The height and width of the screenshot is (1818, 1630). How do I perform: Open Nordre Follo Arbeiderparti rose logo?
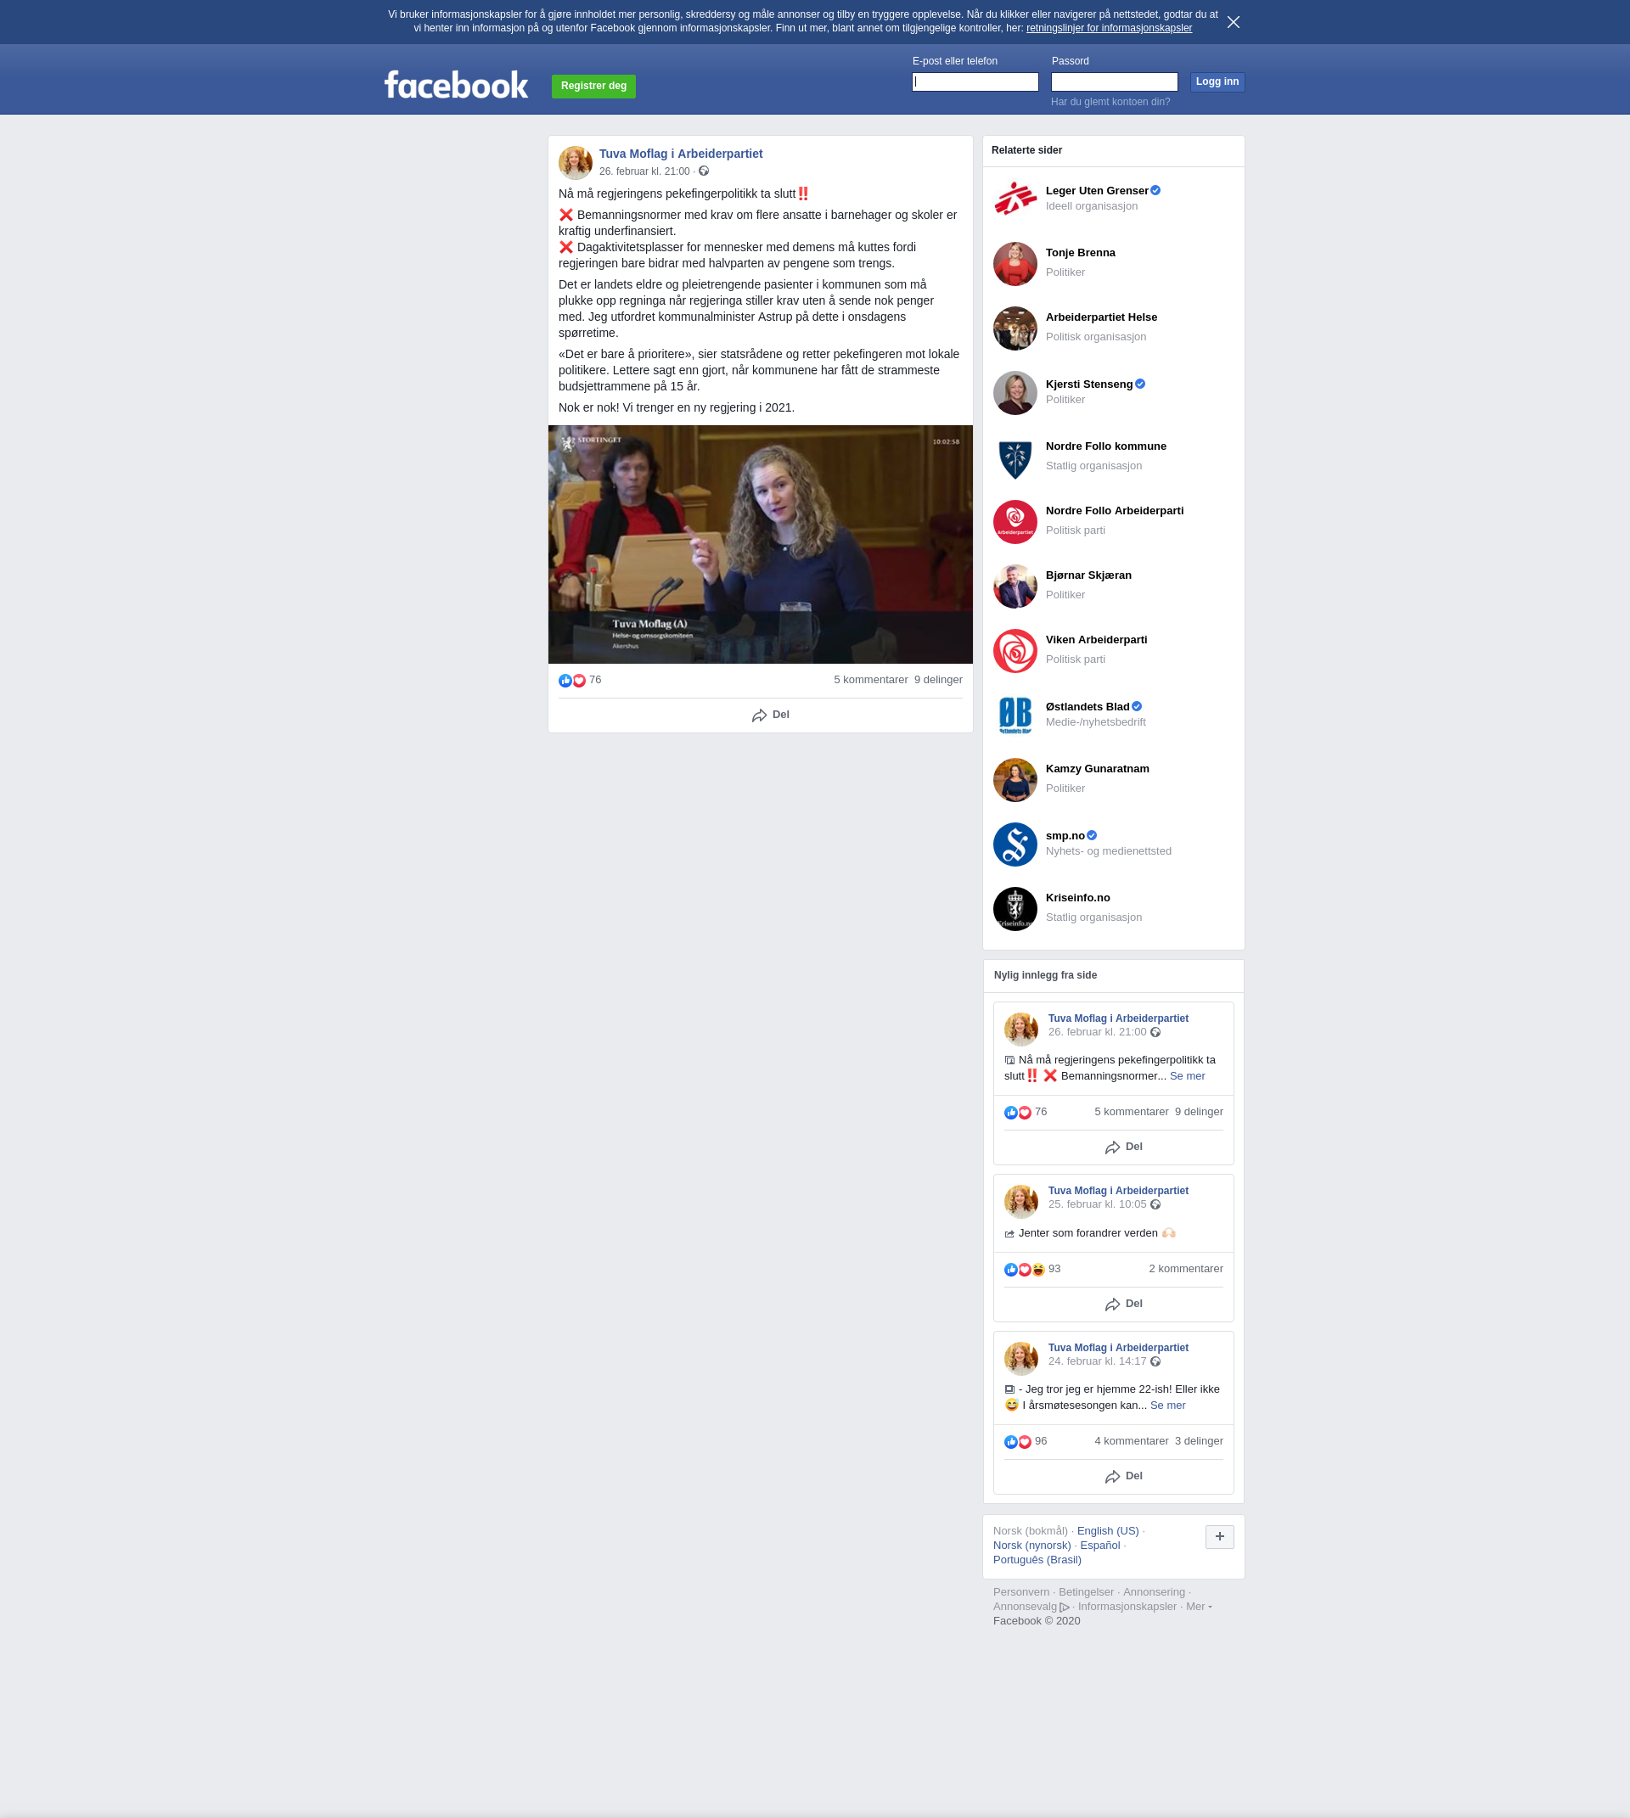coord(1015,522)
